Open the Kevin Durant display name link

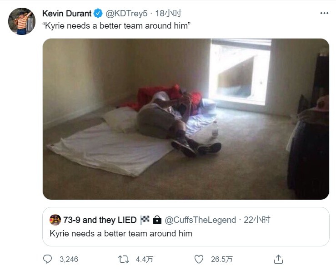[67, 14]
